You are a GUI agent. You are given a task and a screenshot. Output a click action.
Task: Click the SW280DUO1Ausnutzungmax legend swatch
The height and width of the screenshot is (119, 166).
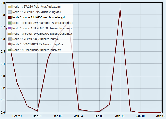click(x=10, y=33)
